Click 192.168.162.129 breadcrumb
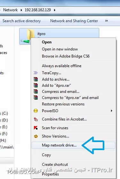The width and height of the screenshot is (120, 179). (x=38, y=10)
